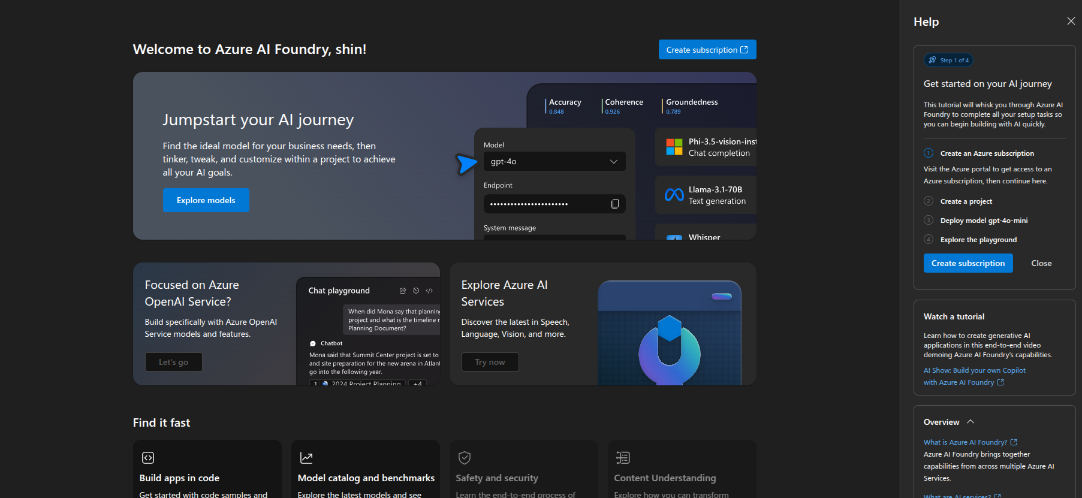Click Explore models button
Viewport: 1082px width, 498px height.
pyautogui.click(x=206, y=200)
